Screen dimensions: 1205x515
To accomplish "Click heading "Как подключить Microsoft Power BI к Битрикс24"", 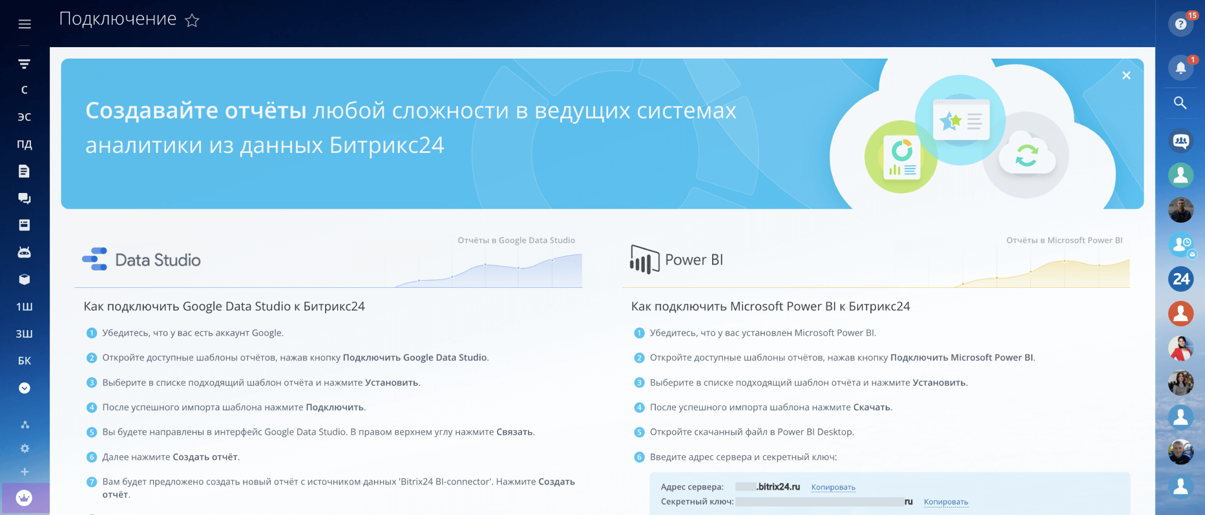I will click(771, 306).
